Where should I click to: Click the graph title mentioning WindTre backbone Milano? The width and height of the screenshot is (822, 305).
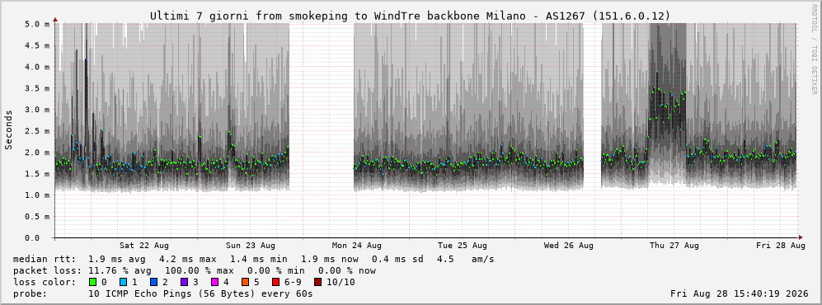(x=410, y=16)
